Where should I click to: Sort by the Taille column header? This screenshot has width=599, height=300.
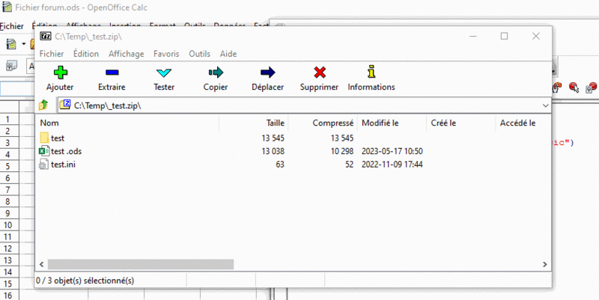coord(276,123)
